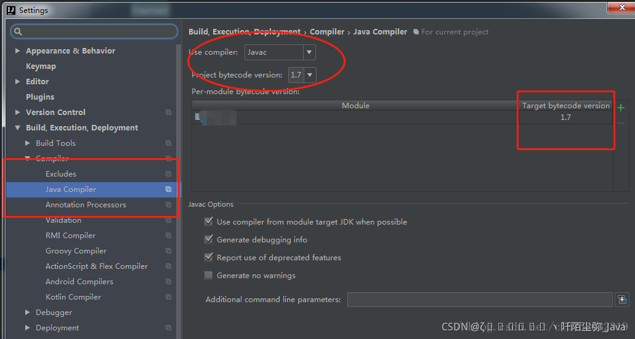
Task: Click project-level icon beside Kotlin Compiler
Action: click(x=169, y=297)
